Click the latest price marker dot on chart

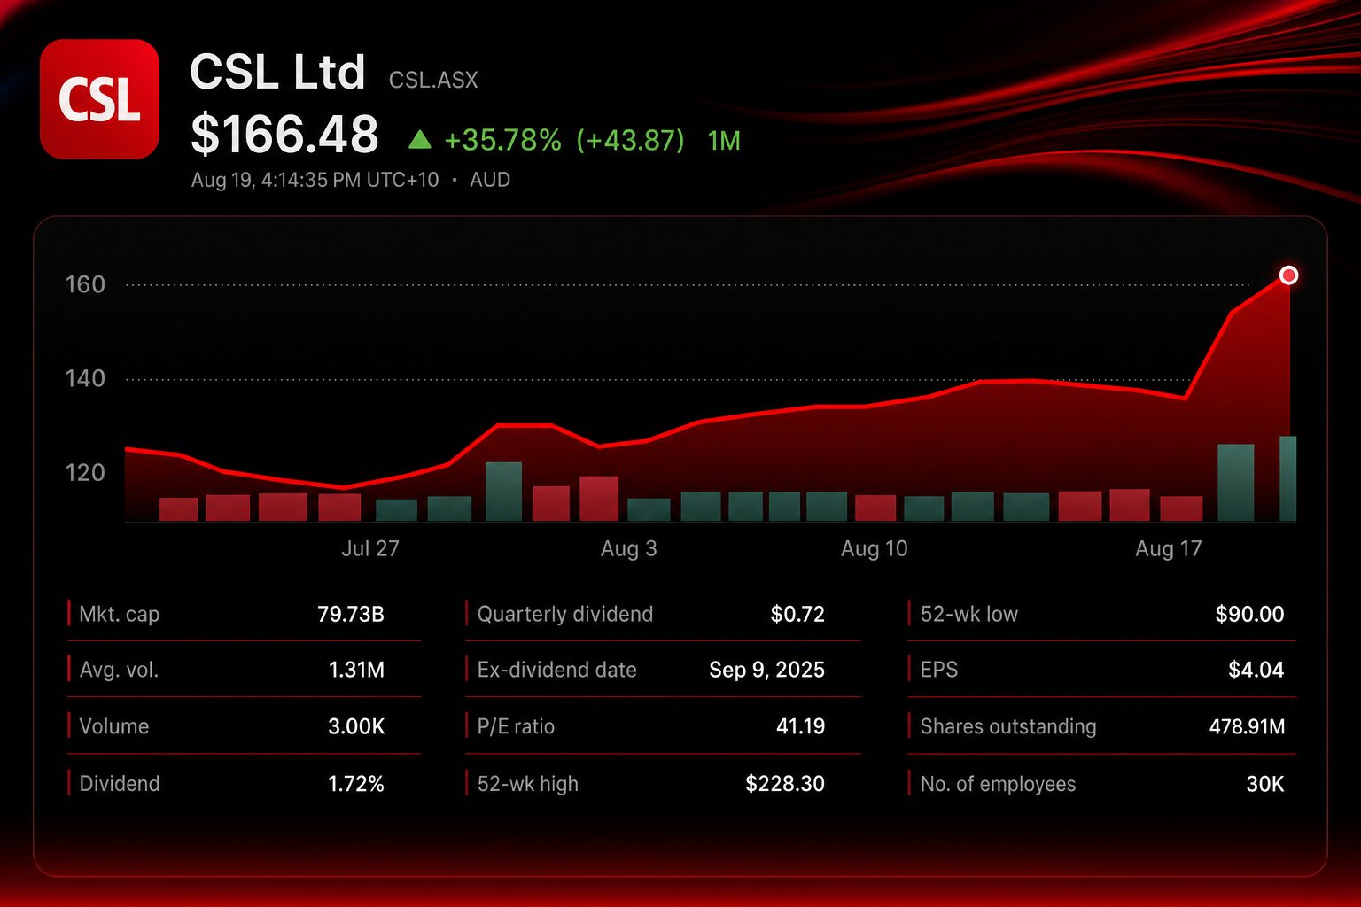1288,275
